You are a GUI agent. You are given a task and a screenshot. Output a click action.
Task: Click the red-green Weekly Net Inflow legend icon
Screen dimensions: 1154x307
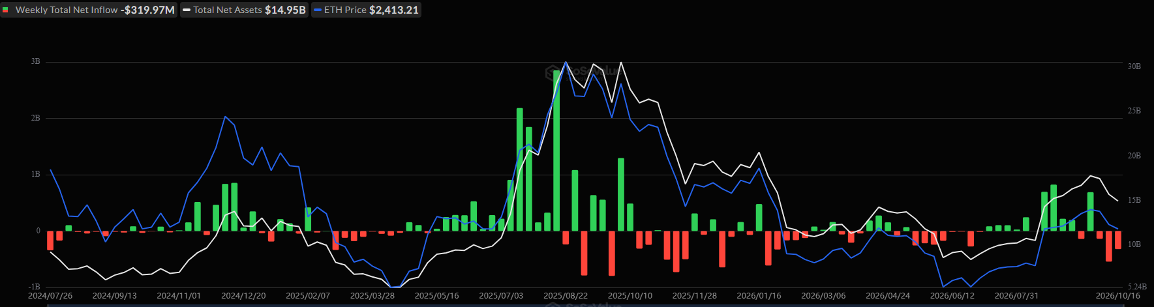tap(6, 10)
